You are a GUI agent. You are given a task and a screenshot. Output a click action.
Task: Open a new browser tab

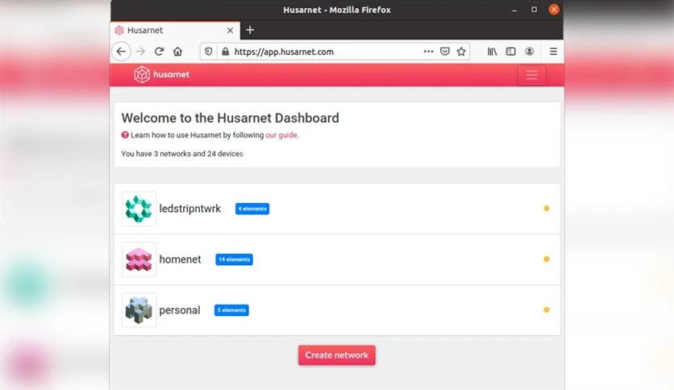(250, 30)
